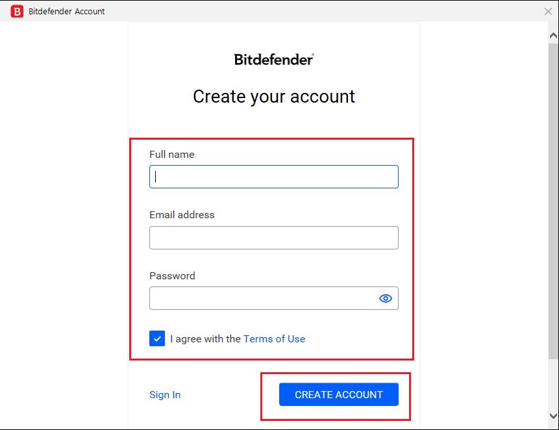Click the Bitdefender wordmark logo
Screen dimensions: 559x430
click(274, 60)
